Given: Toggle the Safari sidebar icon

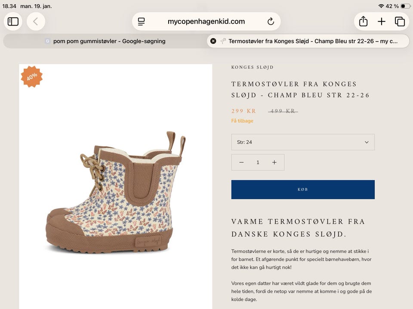Looking at the screenshot, I should [13, 21].
